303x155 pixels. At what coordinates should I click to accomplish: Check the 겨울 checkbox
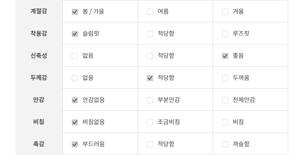point(225,12)
